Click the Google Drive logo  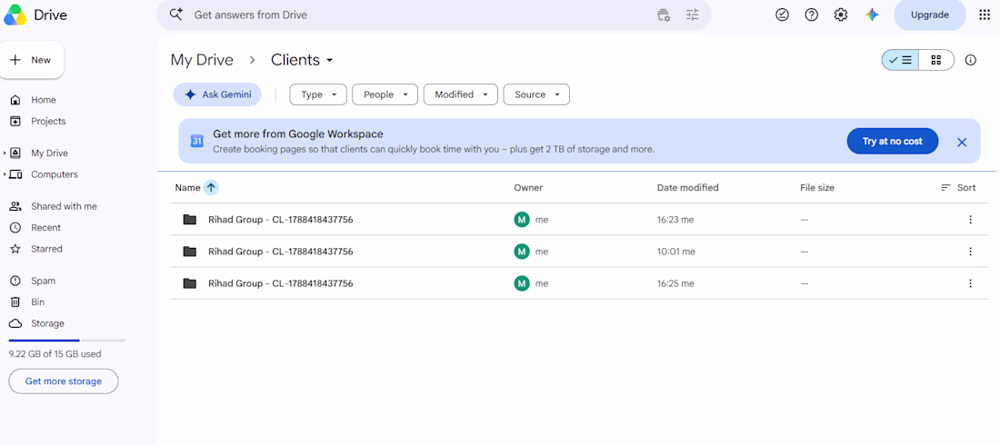(15, 15)
